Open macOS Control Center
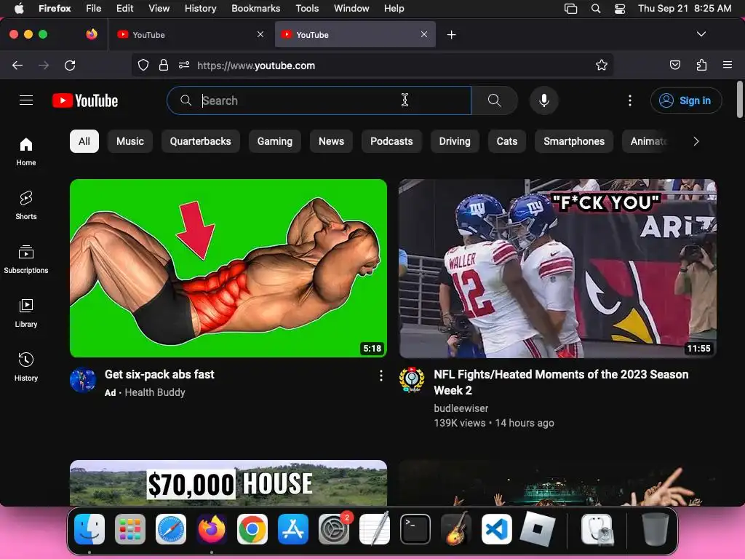Image resolution: width=745 pixels, height=559 pixels. tap(620, 9)
